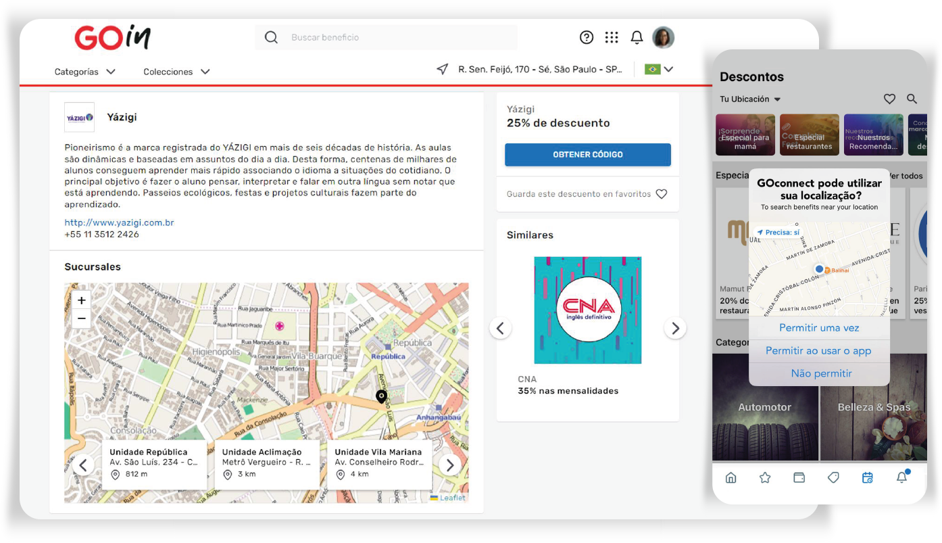
Task: Show next similar benefit
Action: [675, 329]
